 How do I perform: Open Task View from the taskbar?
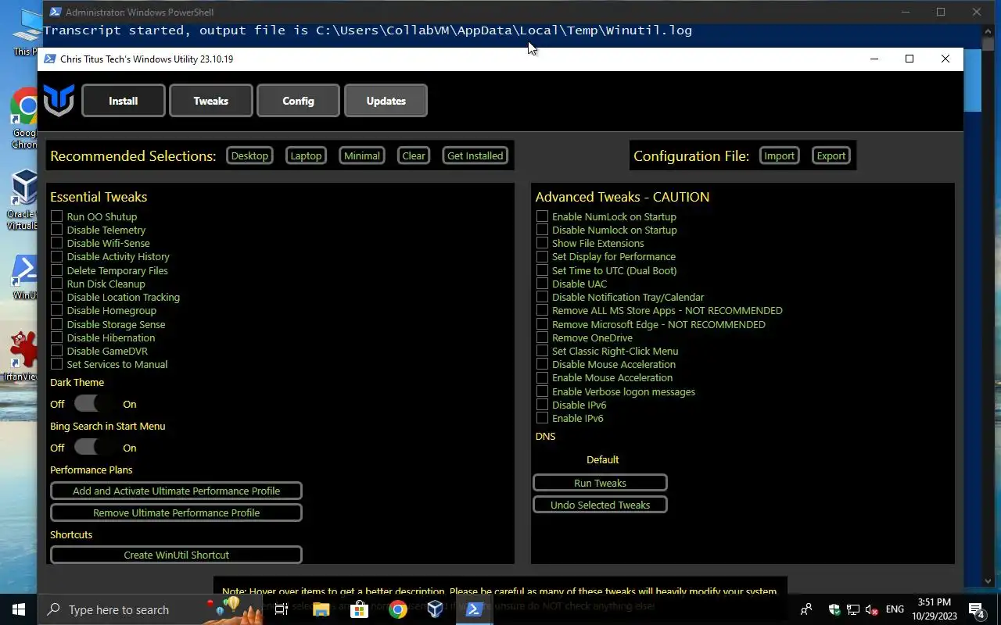click(x=282, y=609)
